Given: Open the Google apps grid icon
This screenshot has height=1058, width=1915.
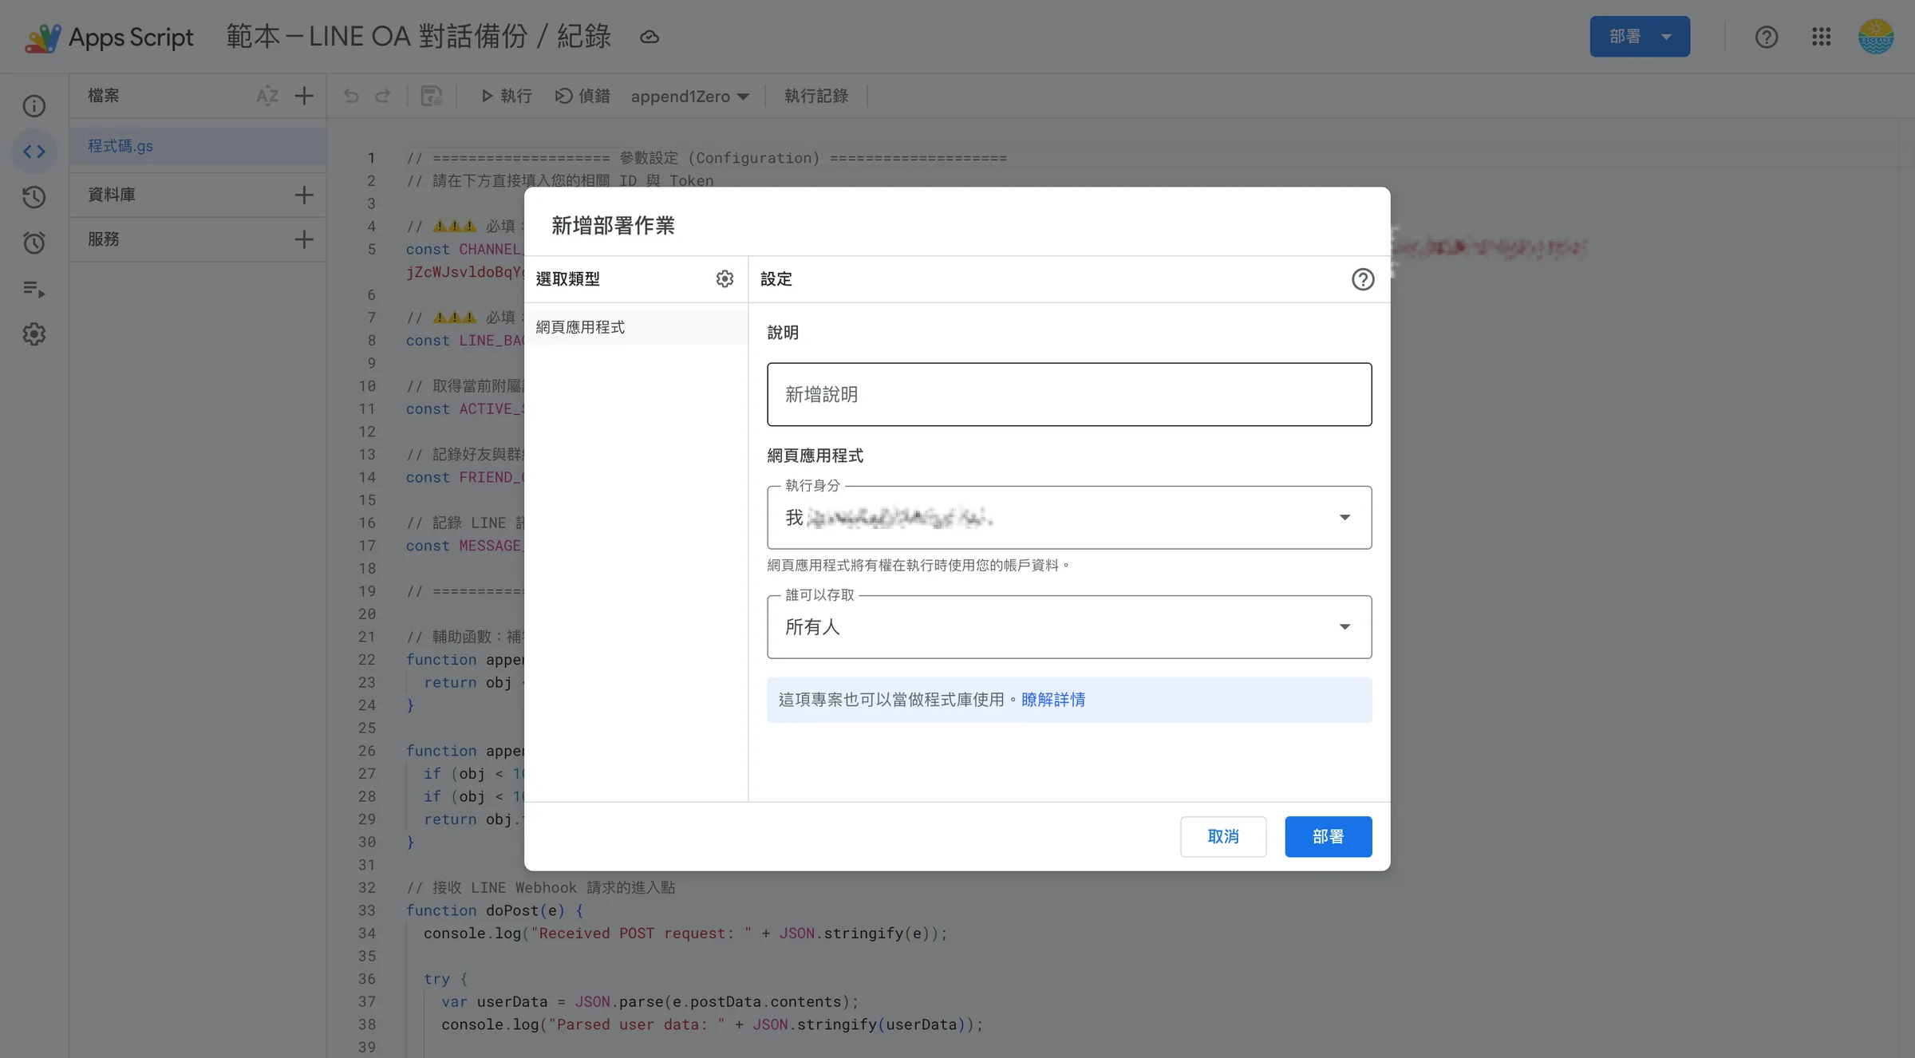Looking at the screenshot, I should (1821, 37).
